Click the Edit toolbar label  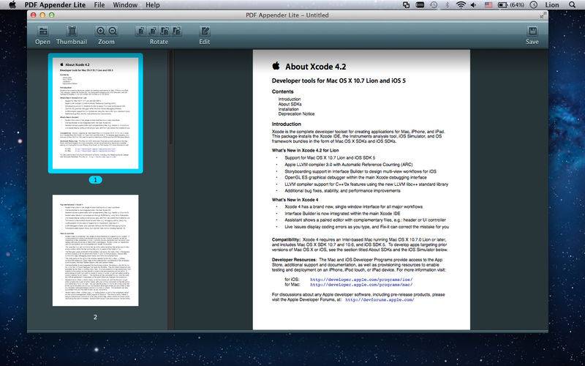pos(205,42)
